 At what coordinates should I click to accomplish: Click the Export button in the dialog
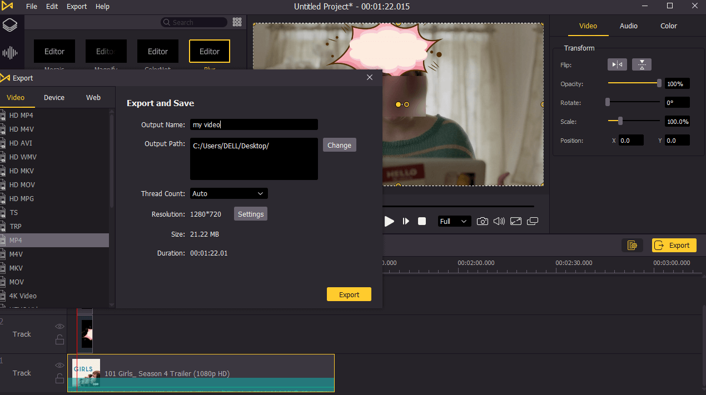[x=349, y=294]
